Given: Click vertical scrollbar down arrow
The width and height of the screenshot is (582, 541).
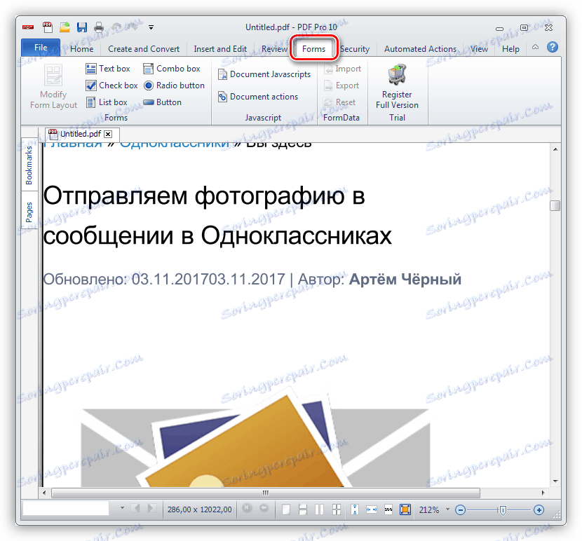Looking at the screenshot, I should [x=555, y=481].
